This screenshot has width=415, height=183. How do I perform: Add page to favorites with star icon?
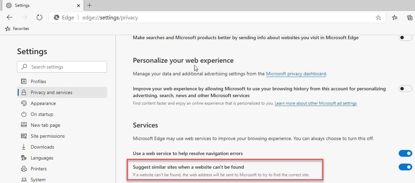pyautogui.click(x=378, y=18)
